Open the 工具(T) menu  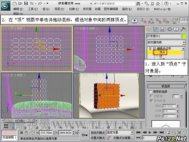coord(33,9)
